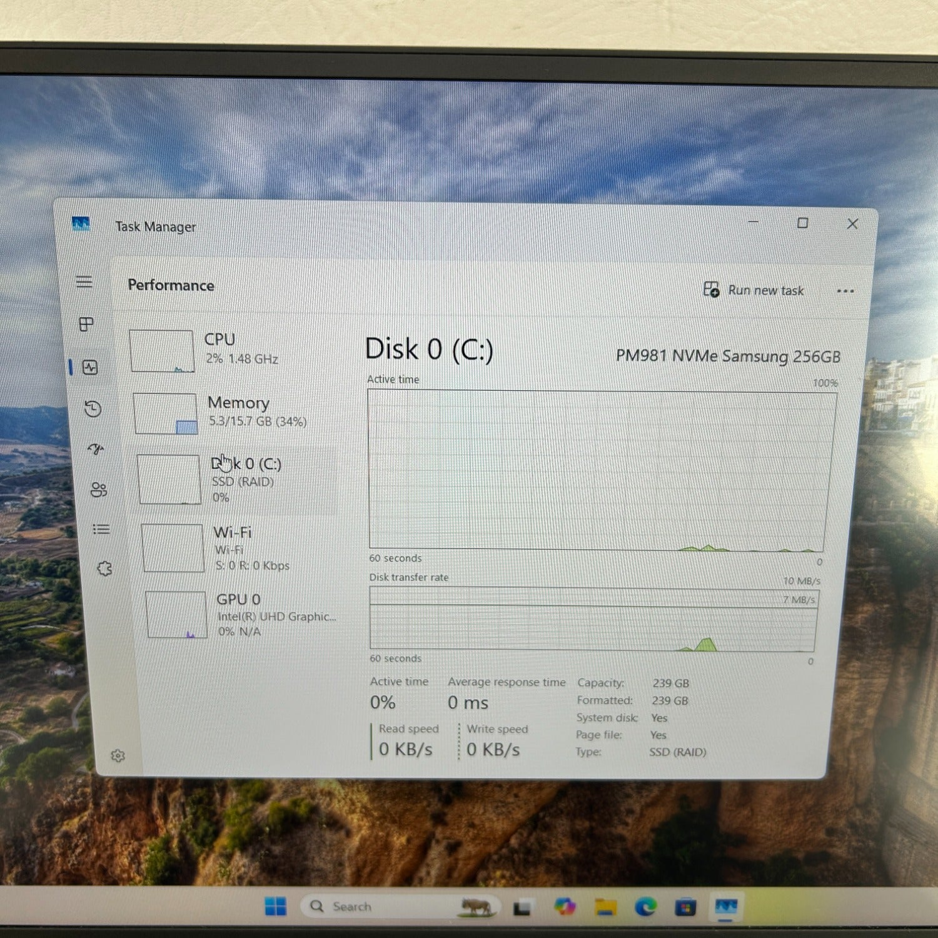Maximize the Task Manager window
Image resolution: width=938 pixels, height=938 pixels.
(803, 223)
